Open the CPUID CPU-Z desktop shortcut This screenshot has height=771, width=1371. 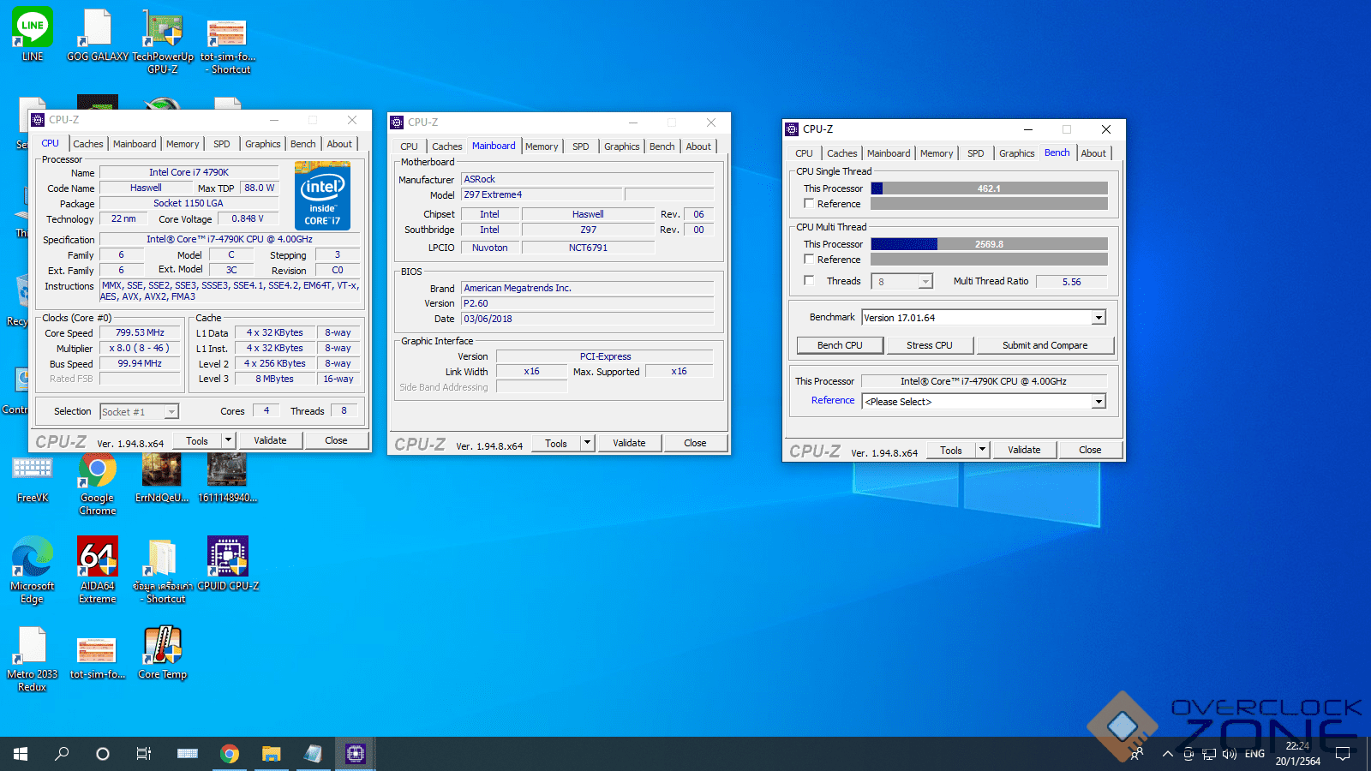[x=227, y=559]
